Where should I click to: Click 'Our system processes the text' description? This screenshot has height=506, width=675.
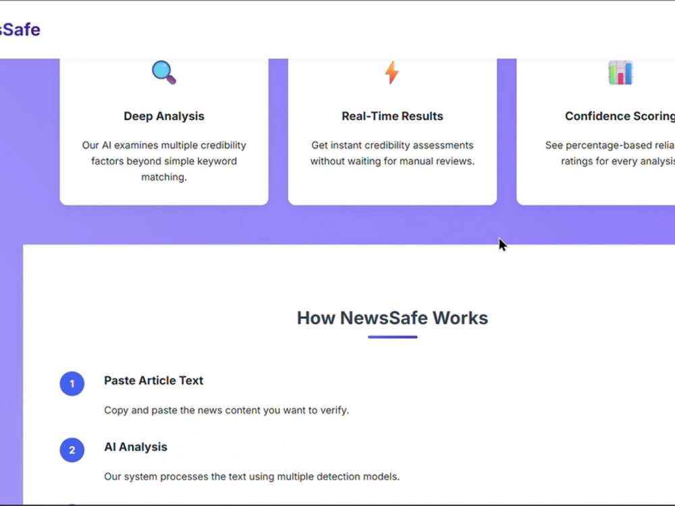(252, 477)
